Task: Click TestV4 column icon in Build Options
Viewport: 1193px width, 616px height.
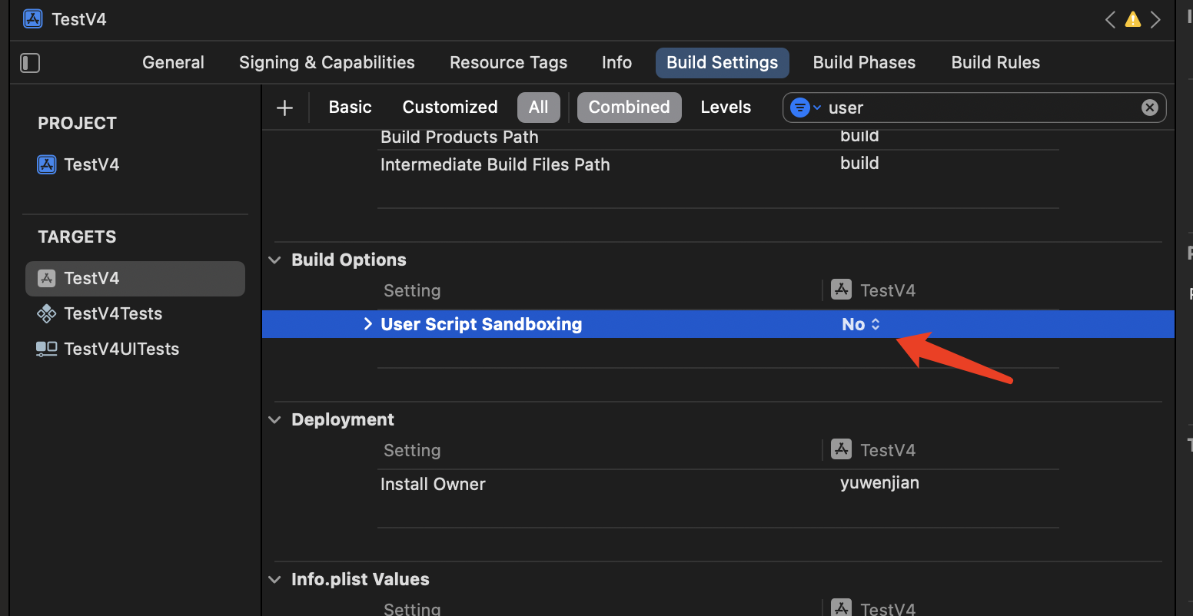Action: 841,290
